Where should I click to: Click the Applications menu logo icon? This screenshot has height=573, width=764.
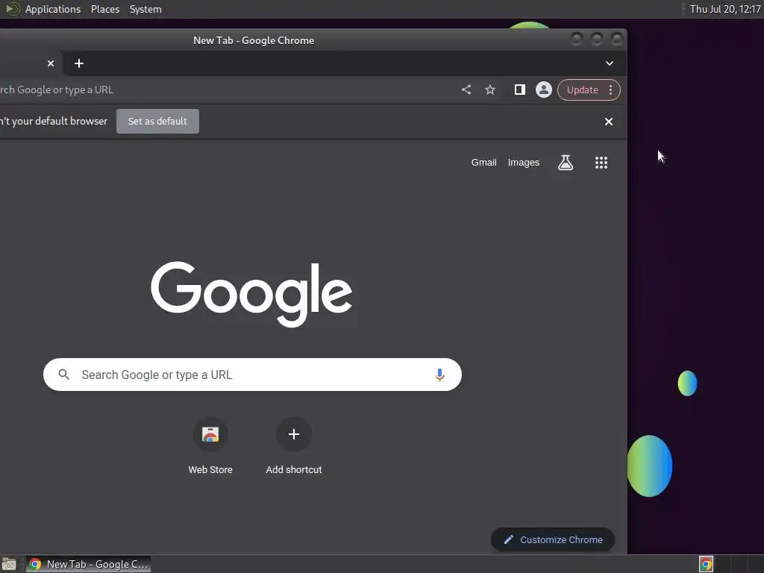(x=12, y=9)
